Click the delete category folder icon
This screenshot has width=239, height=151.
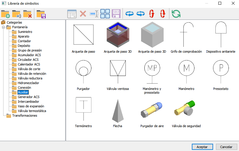(x=27, y=14)
